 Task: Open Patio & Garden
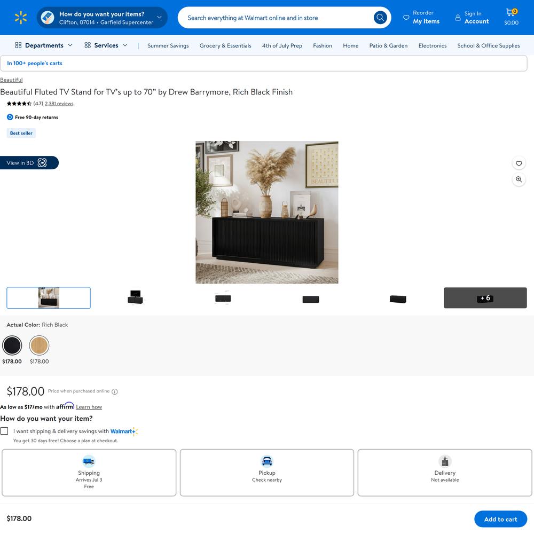pos(388,45)
